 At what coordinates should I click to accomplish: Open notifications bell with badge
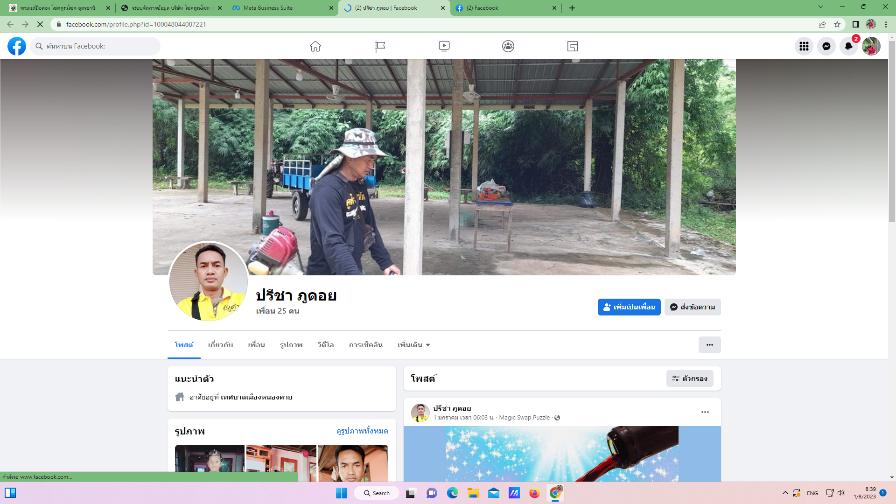[848, 46]
